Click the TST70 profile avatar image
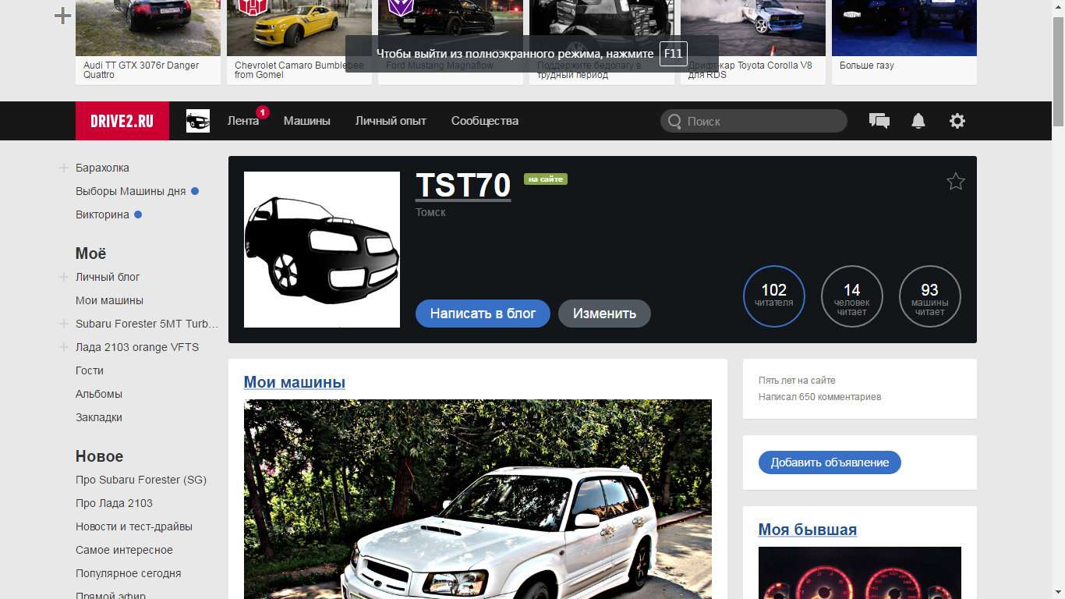Screen dimensions: 1065x599 point(322,250)
